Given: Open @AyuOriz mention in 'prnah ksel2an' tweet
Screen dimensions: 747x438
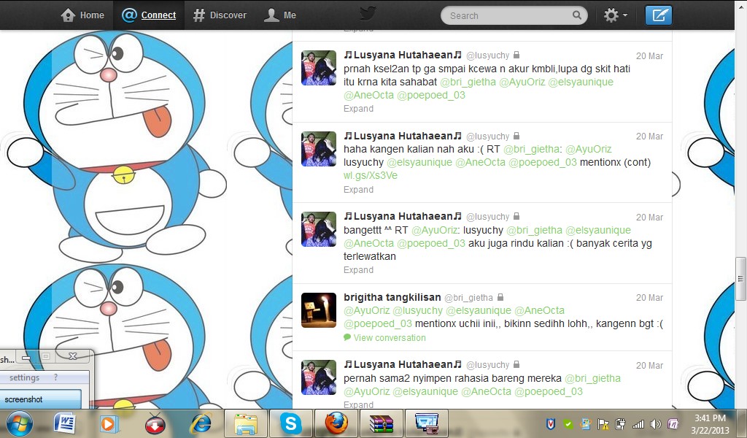Looking at the screenshot, I should 522,82.
